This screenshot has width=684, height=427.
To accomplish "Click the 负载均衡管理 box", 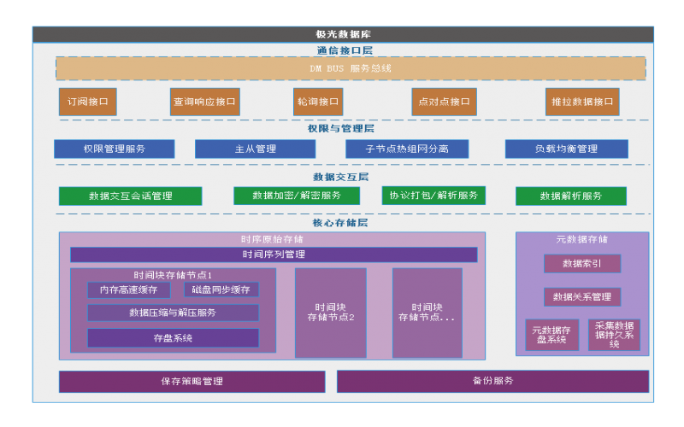I will point(566,149).
